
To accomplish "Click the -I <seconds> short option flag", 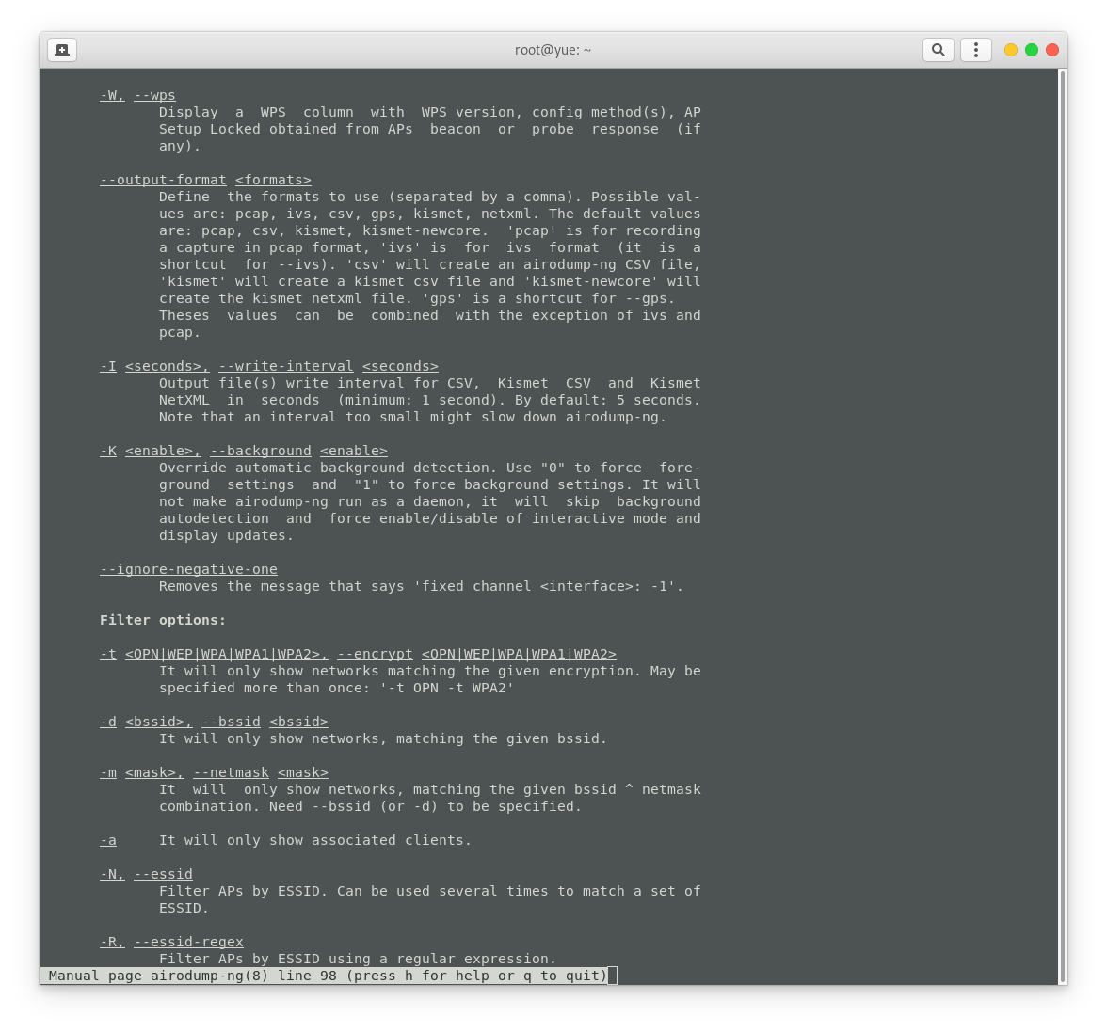I will pyautogui.click(x=154, y=366).
